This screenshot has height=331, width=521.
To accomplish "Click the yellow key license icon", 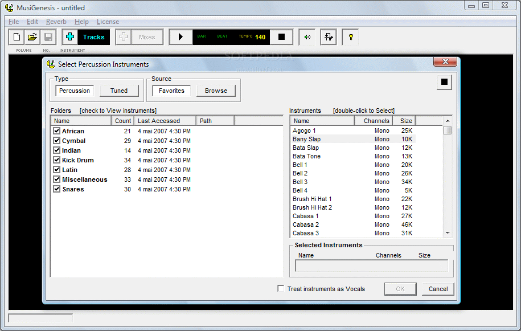I will (x=351, y=37).
